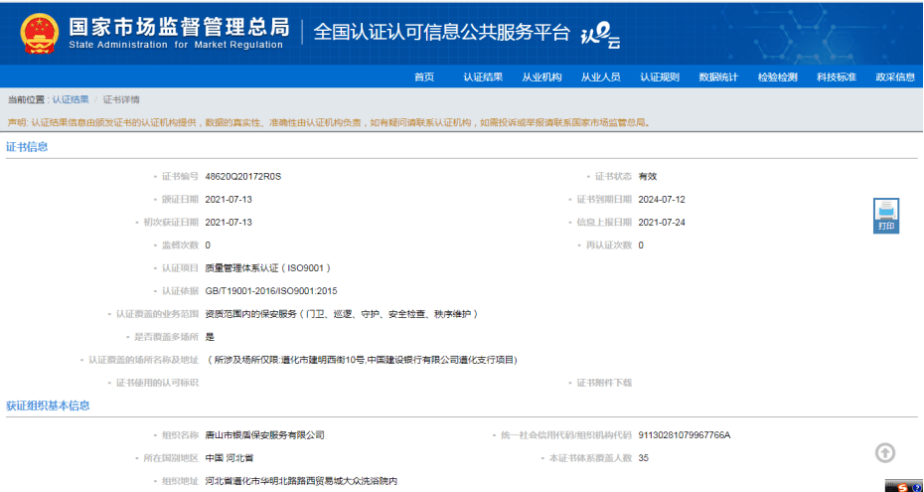Click expiry date 2024-07-12
Image resolution: width=924 pixels, height=492 pixels.
[x=662, y=199]
